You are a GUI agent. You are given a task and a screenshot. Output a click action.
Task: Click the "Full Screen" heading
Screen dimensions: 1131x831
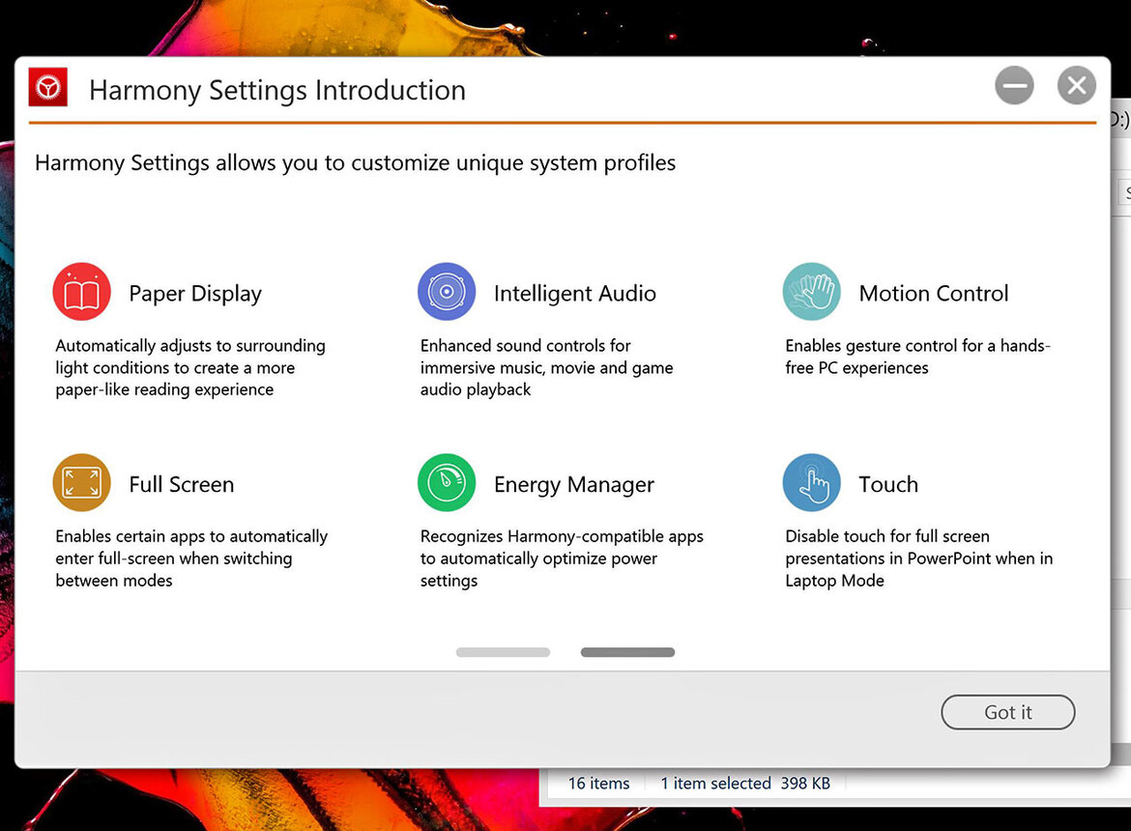(182, 484)
